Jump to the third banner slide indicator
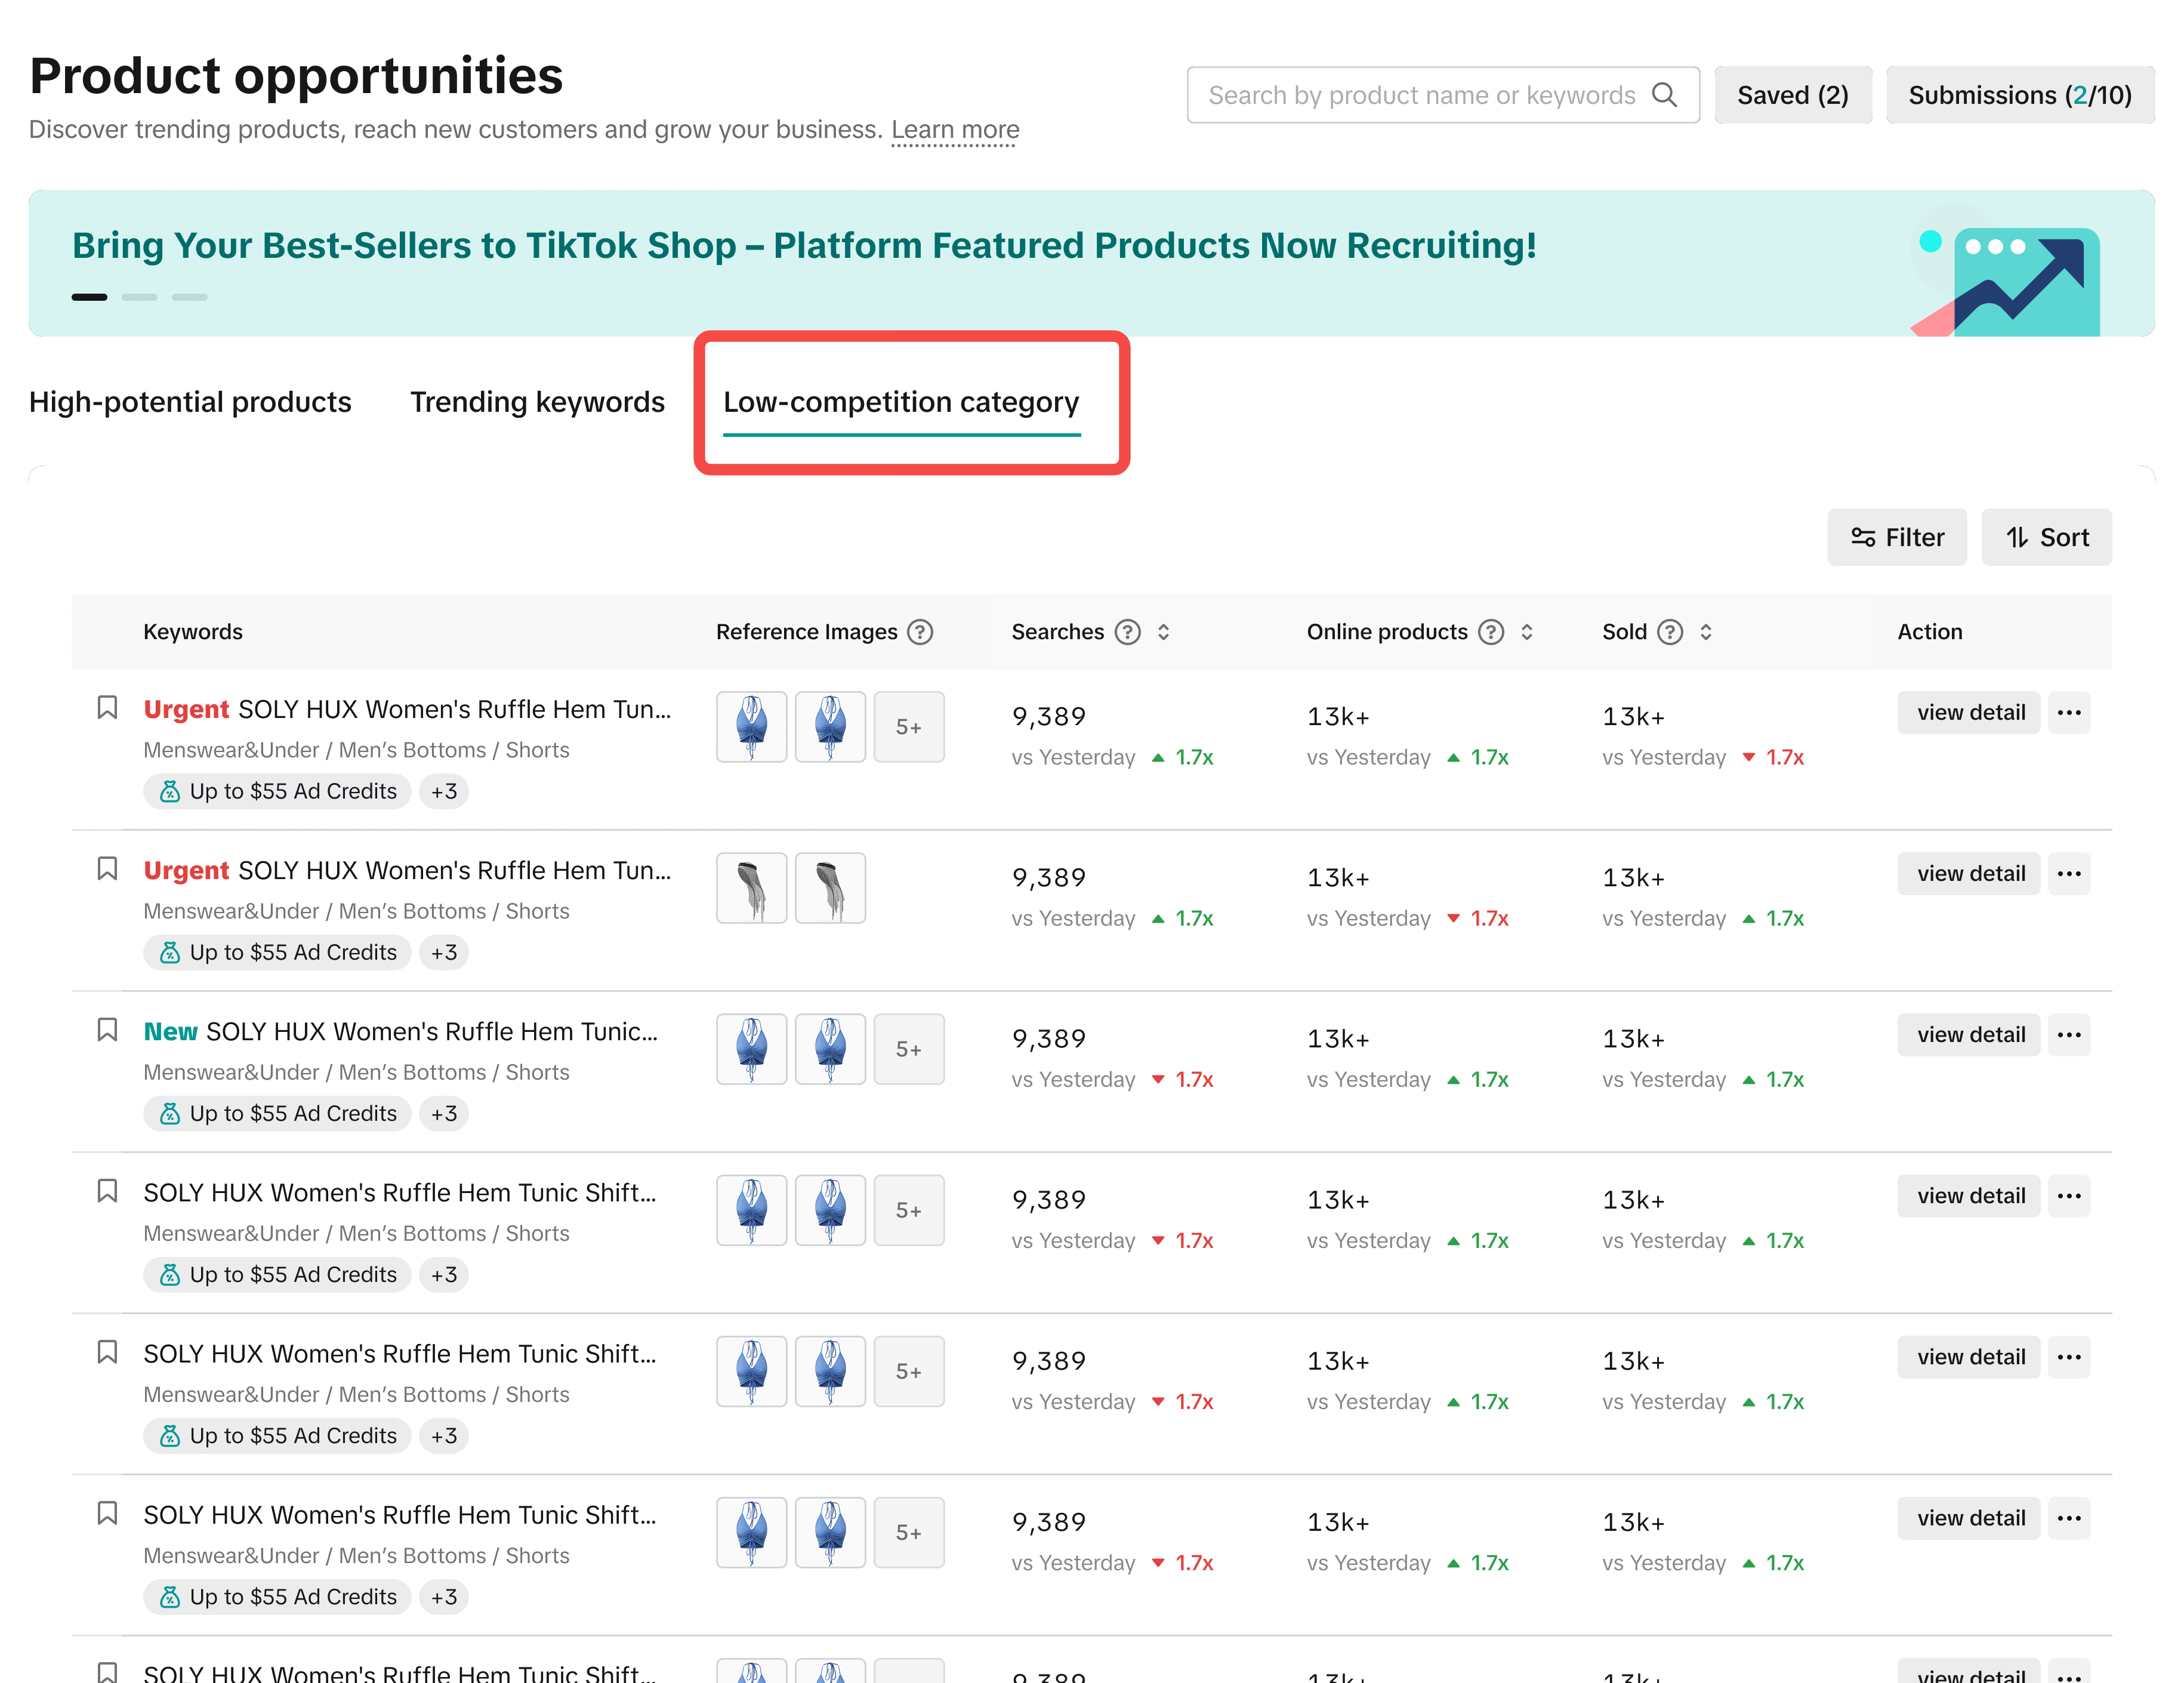 [x=190, y=297]
